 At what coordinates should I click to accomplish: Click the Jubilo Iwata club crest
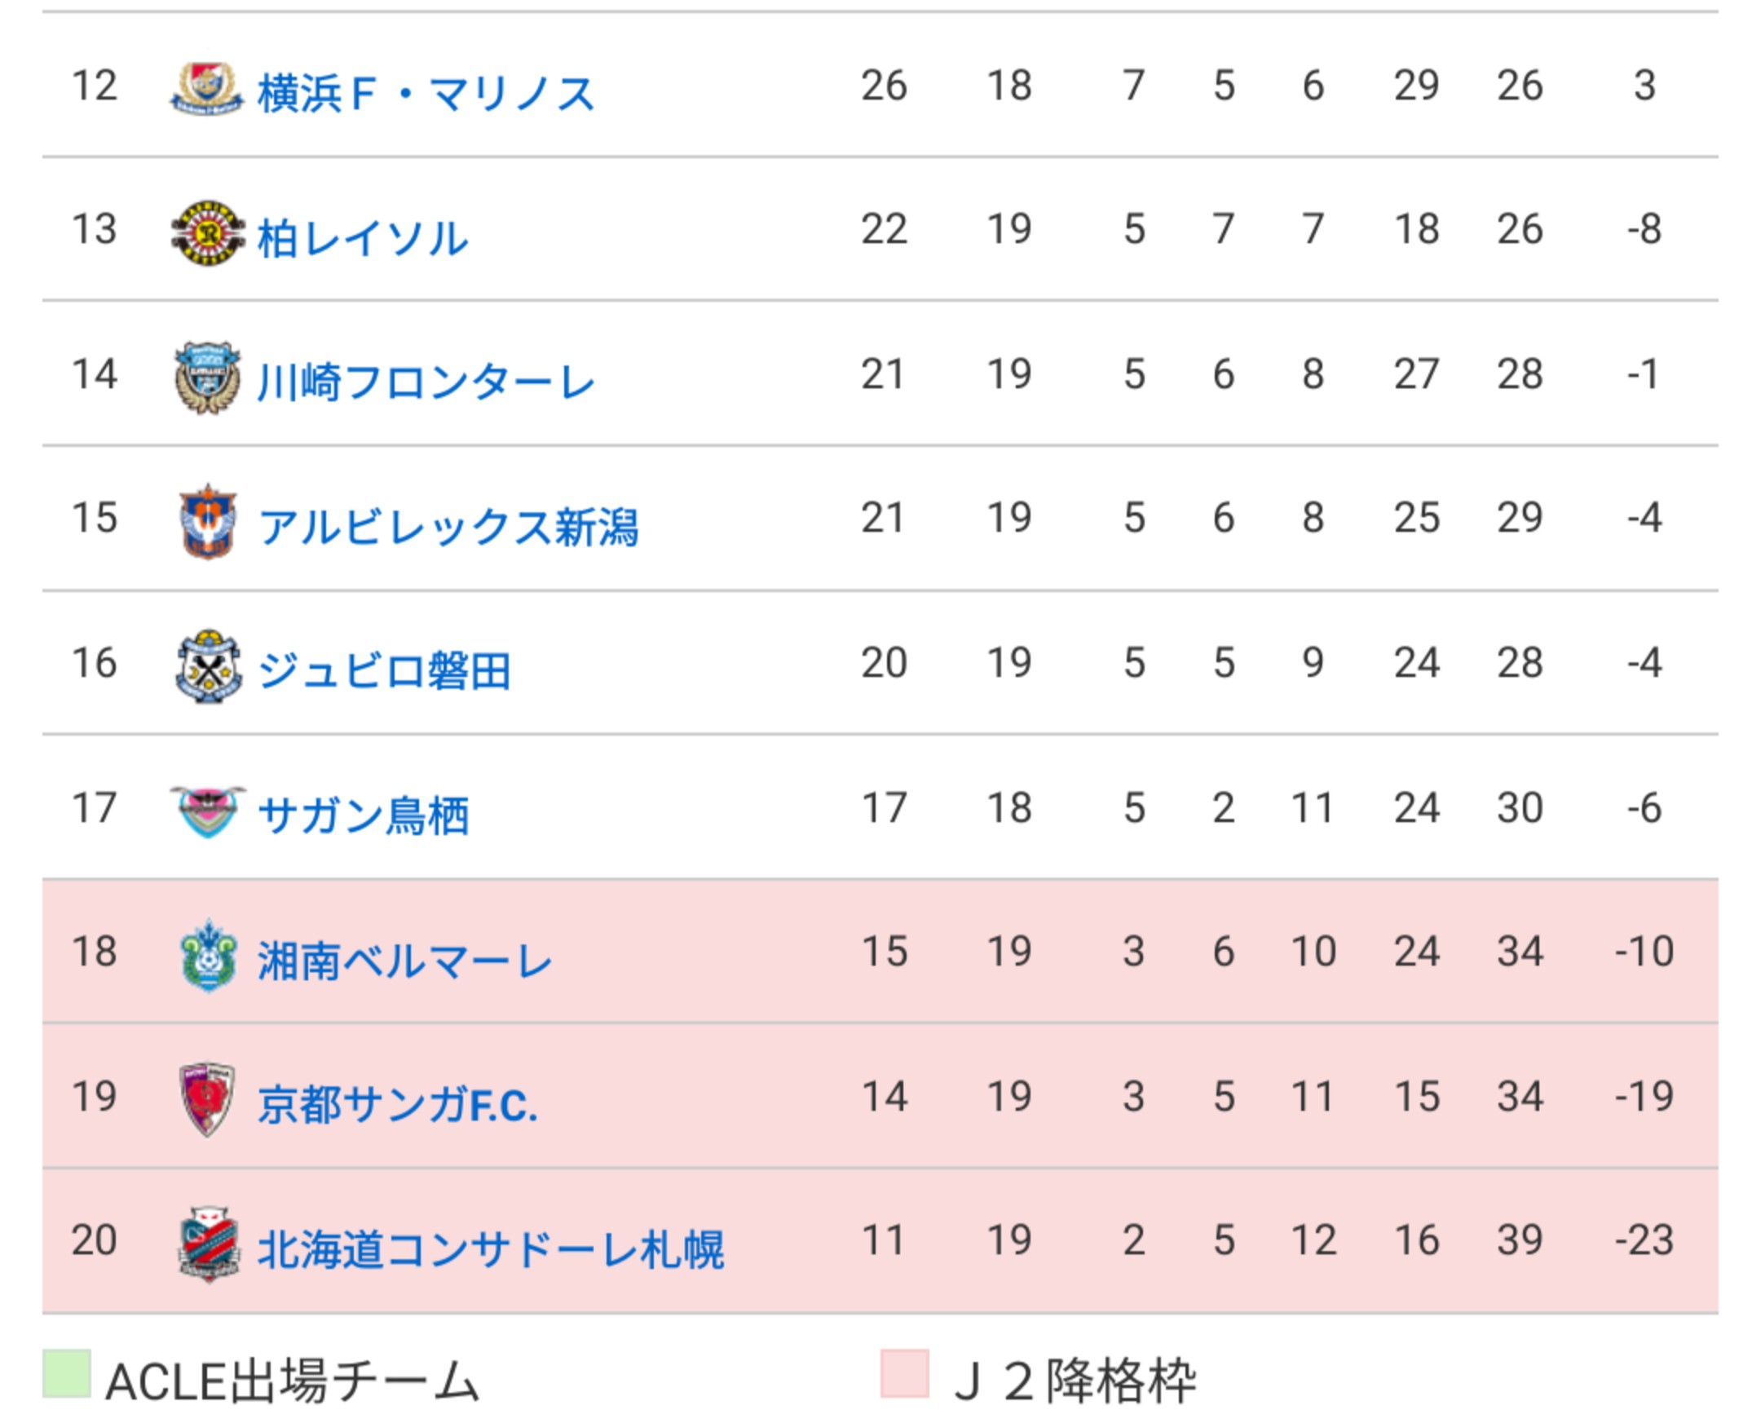pos(208,666)
